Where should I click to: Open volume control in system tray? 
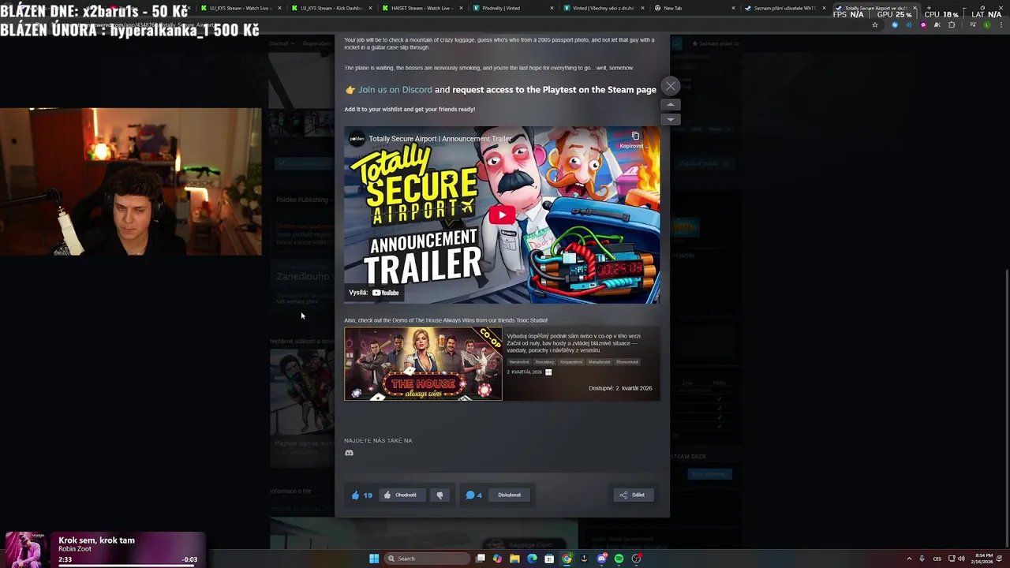961,559
